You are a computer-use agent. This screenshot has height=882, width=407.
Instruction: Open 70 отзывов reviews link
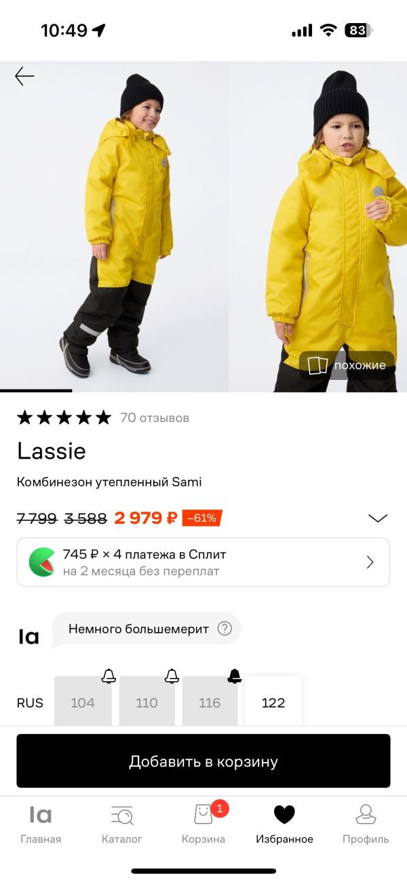155,418
